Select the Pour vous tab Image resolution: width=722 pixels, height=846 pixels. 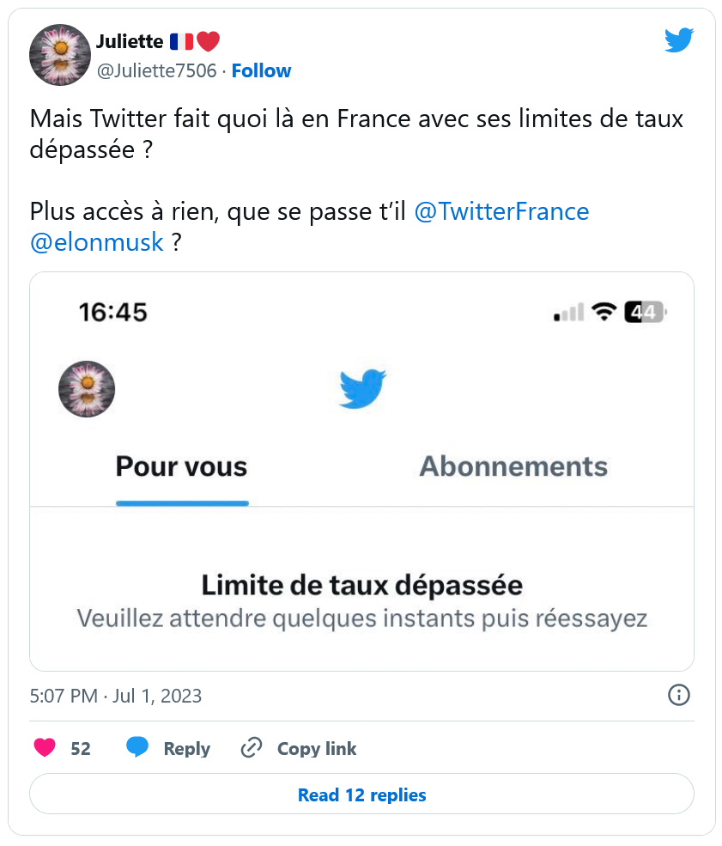[181, 467]
